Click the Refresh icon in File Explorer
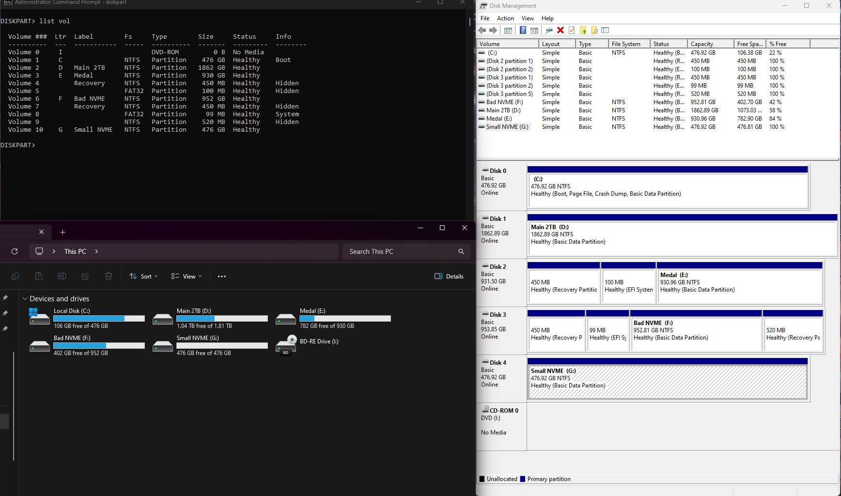 point(15,251)
